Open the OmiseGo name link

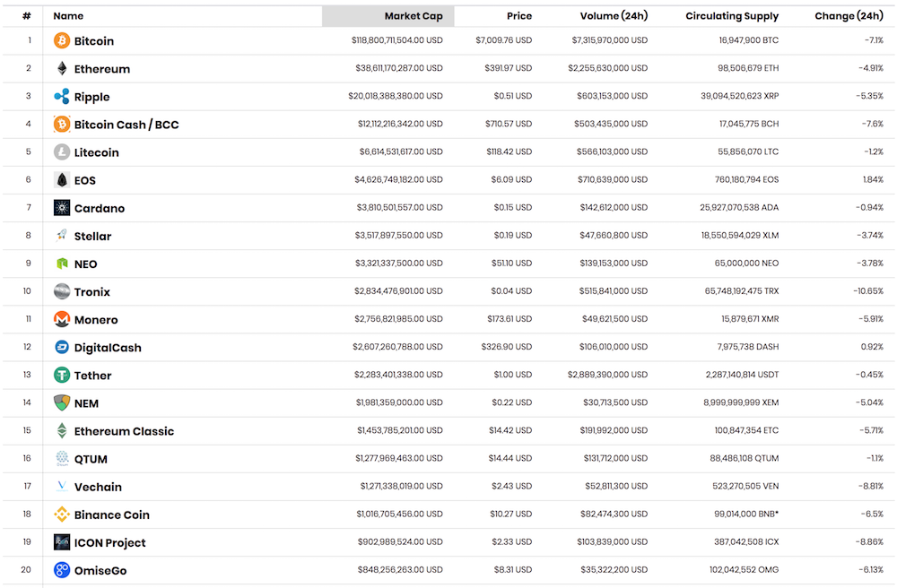point(100,571)
